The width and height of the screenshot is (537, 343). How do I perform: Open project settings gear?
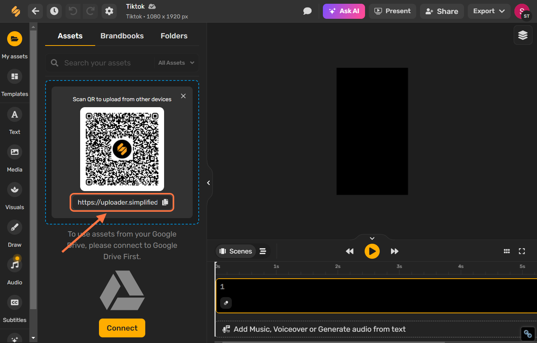tap(109, 11)
